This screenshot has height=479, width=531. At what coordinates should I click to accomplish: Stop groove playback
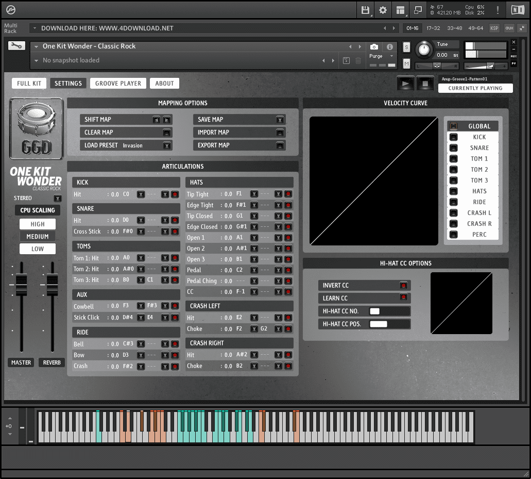(x=425, y=84)
